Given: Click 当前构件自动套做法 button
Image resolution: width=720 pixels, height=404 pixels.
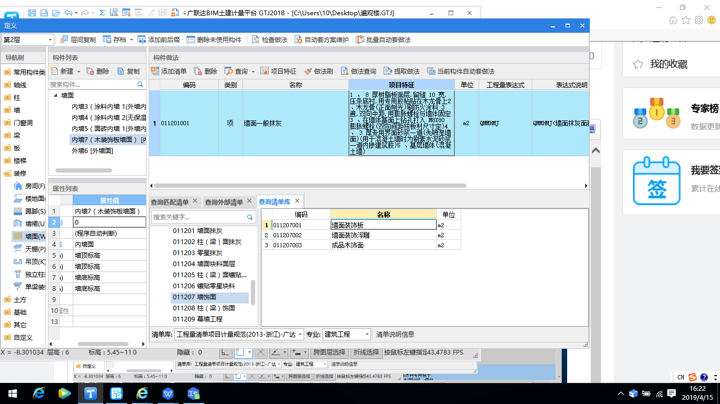Looking at the screenshot, I should (x=461, y=71).
